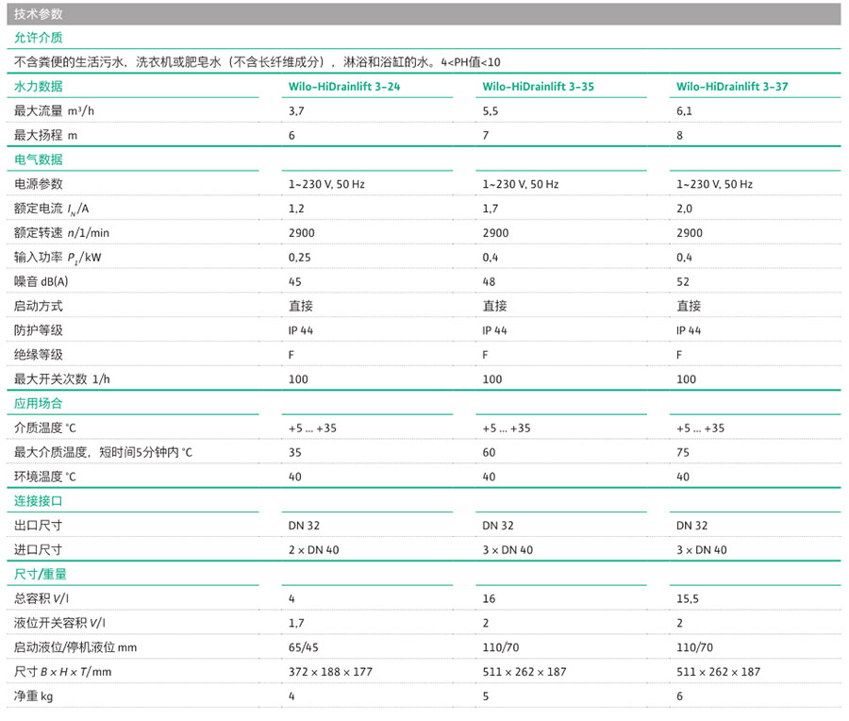
Task: Click the 噪音 dB(A) value 48
Action: click(x=489, y=282)
